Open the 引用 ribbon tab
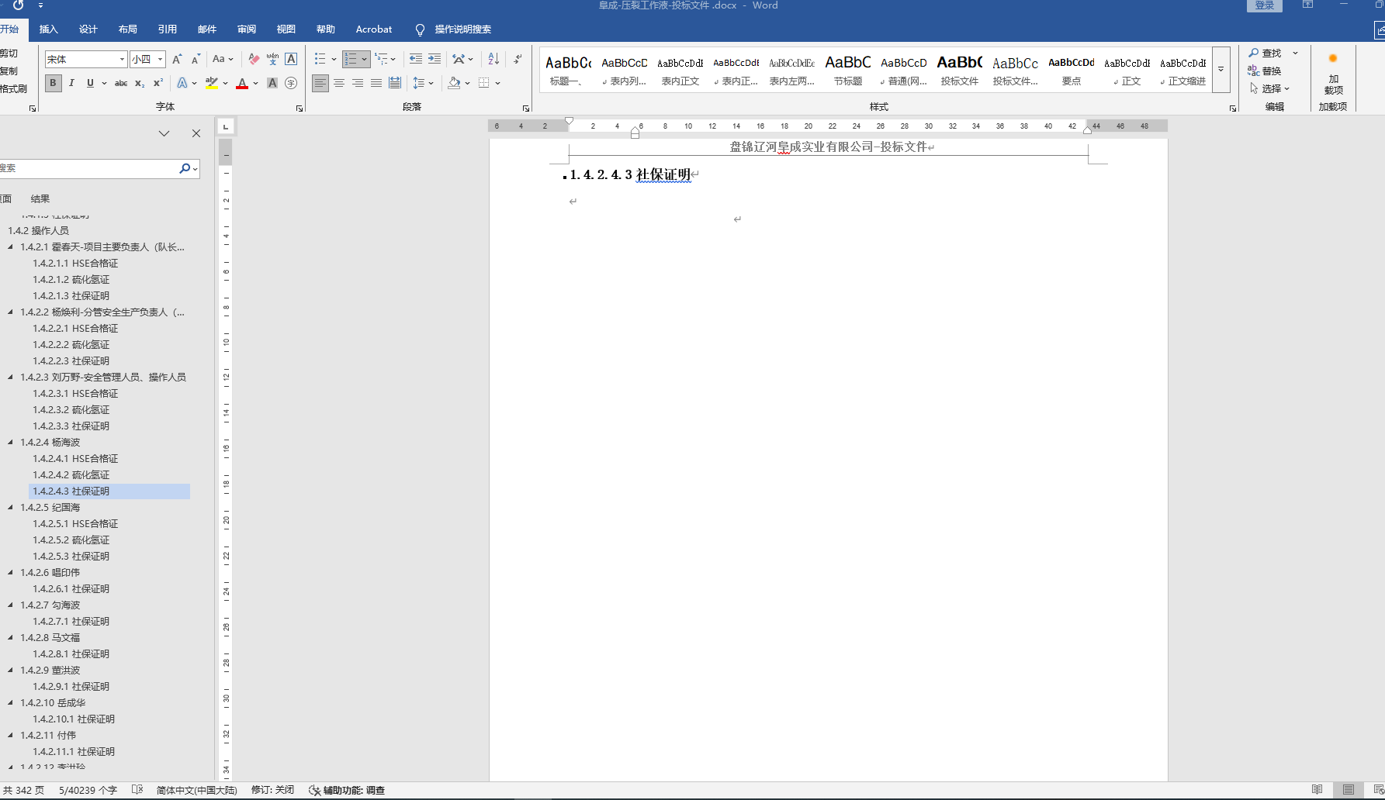Screen dimensions: 1385x800 coord(167,29)
